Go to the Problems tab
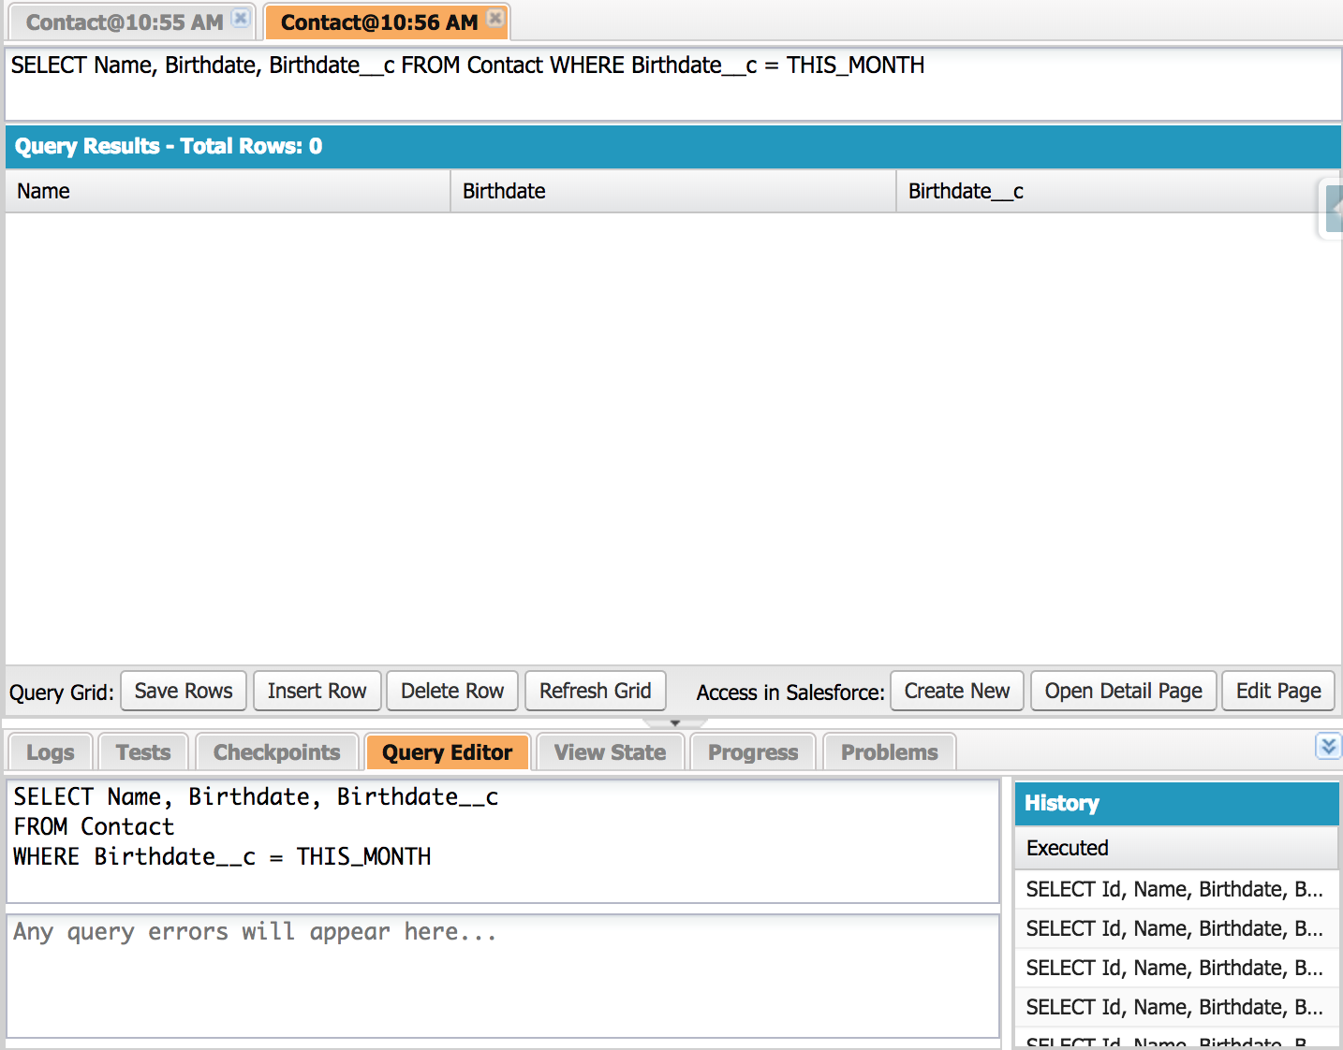 [x=890, y=752]
